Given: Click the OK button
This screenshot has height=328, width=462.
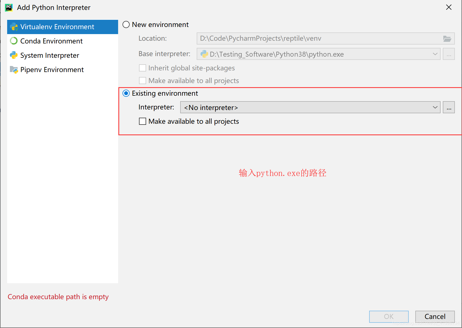Looking at the screenshot, I should point(389,316).
